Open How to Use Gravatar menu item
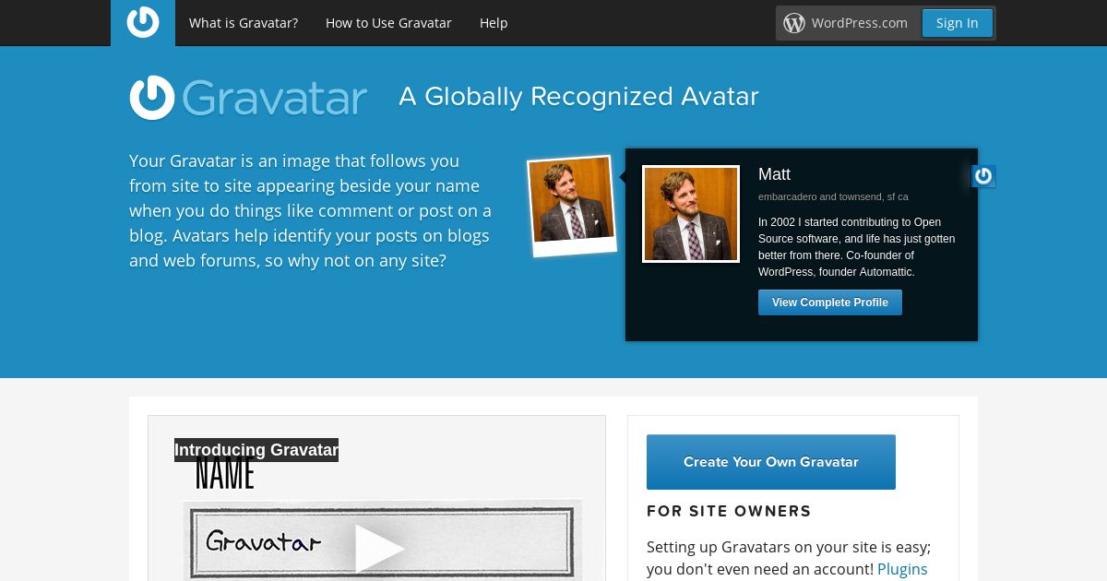Screen dimensions: 1107x581 click(388, 23)
